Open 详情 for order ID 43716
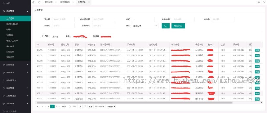Image resolution: width=267 pixels, height=113 pixels. coord(257,99)
